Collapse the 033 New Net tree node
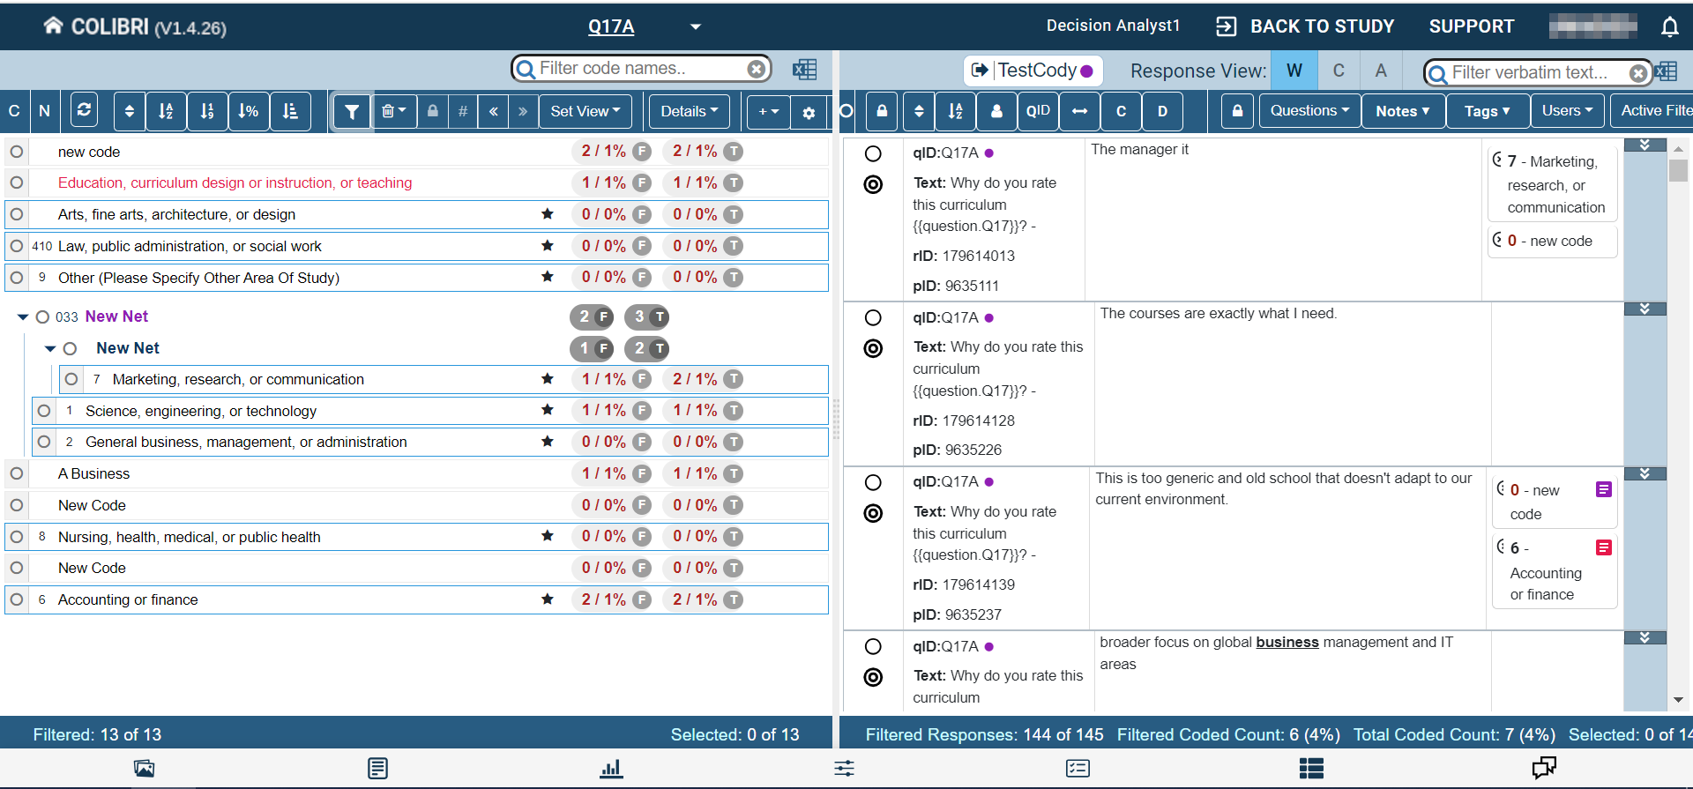This screenshot has height=789, width=1693. click(x=23, y=316)
